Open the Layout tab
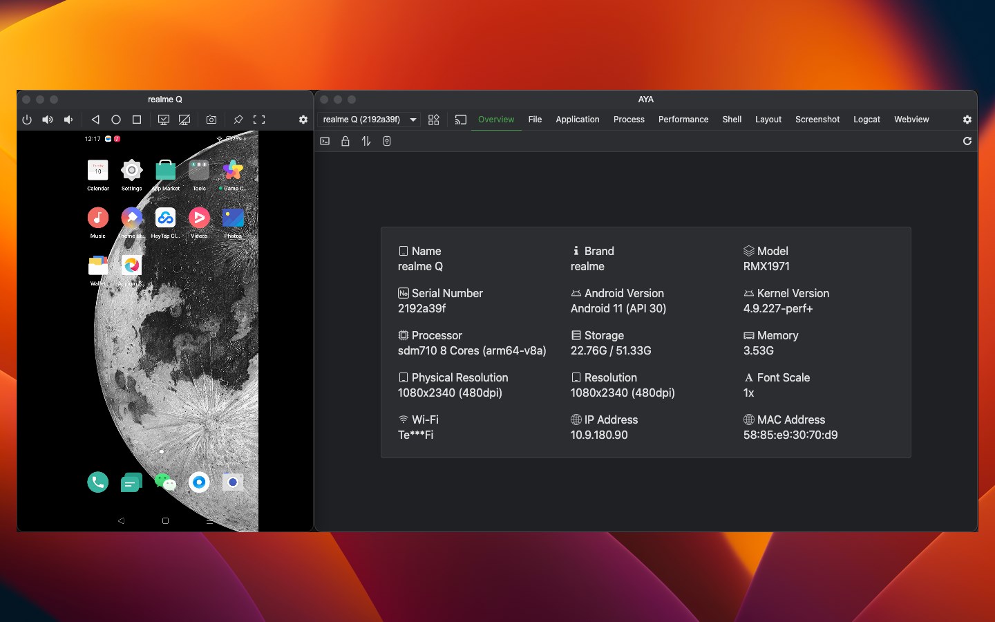This screenshot has width=995, height=622. point(768,120)
